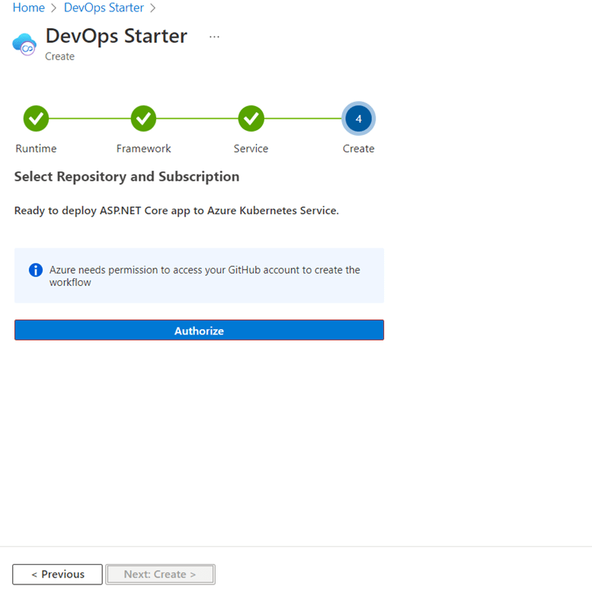The image size is (592, 602).
Task: Click the 'Ready to deploy ASP.NET Core app' text
Action: click(177, 211)
